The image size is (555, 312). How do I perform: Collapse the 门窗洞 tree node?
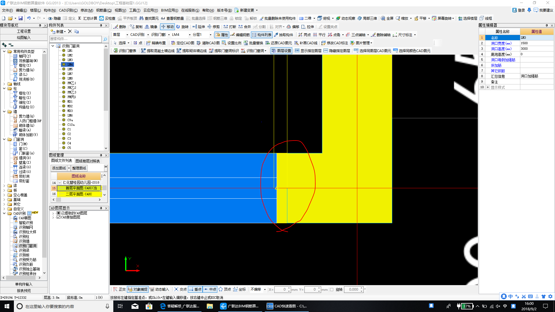(4, 139)
